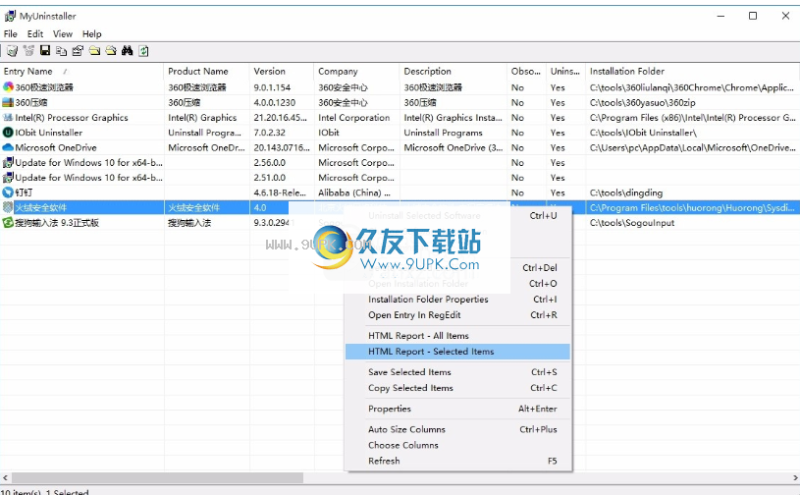Sort by the Product Name column header

click(x=207, y=72)
